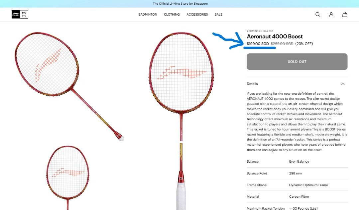Click the Official Li-Ning Store announcement banner
Screen dimensions: 359x210
point(179,4)
